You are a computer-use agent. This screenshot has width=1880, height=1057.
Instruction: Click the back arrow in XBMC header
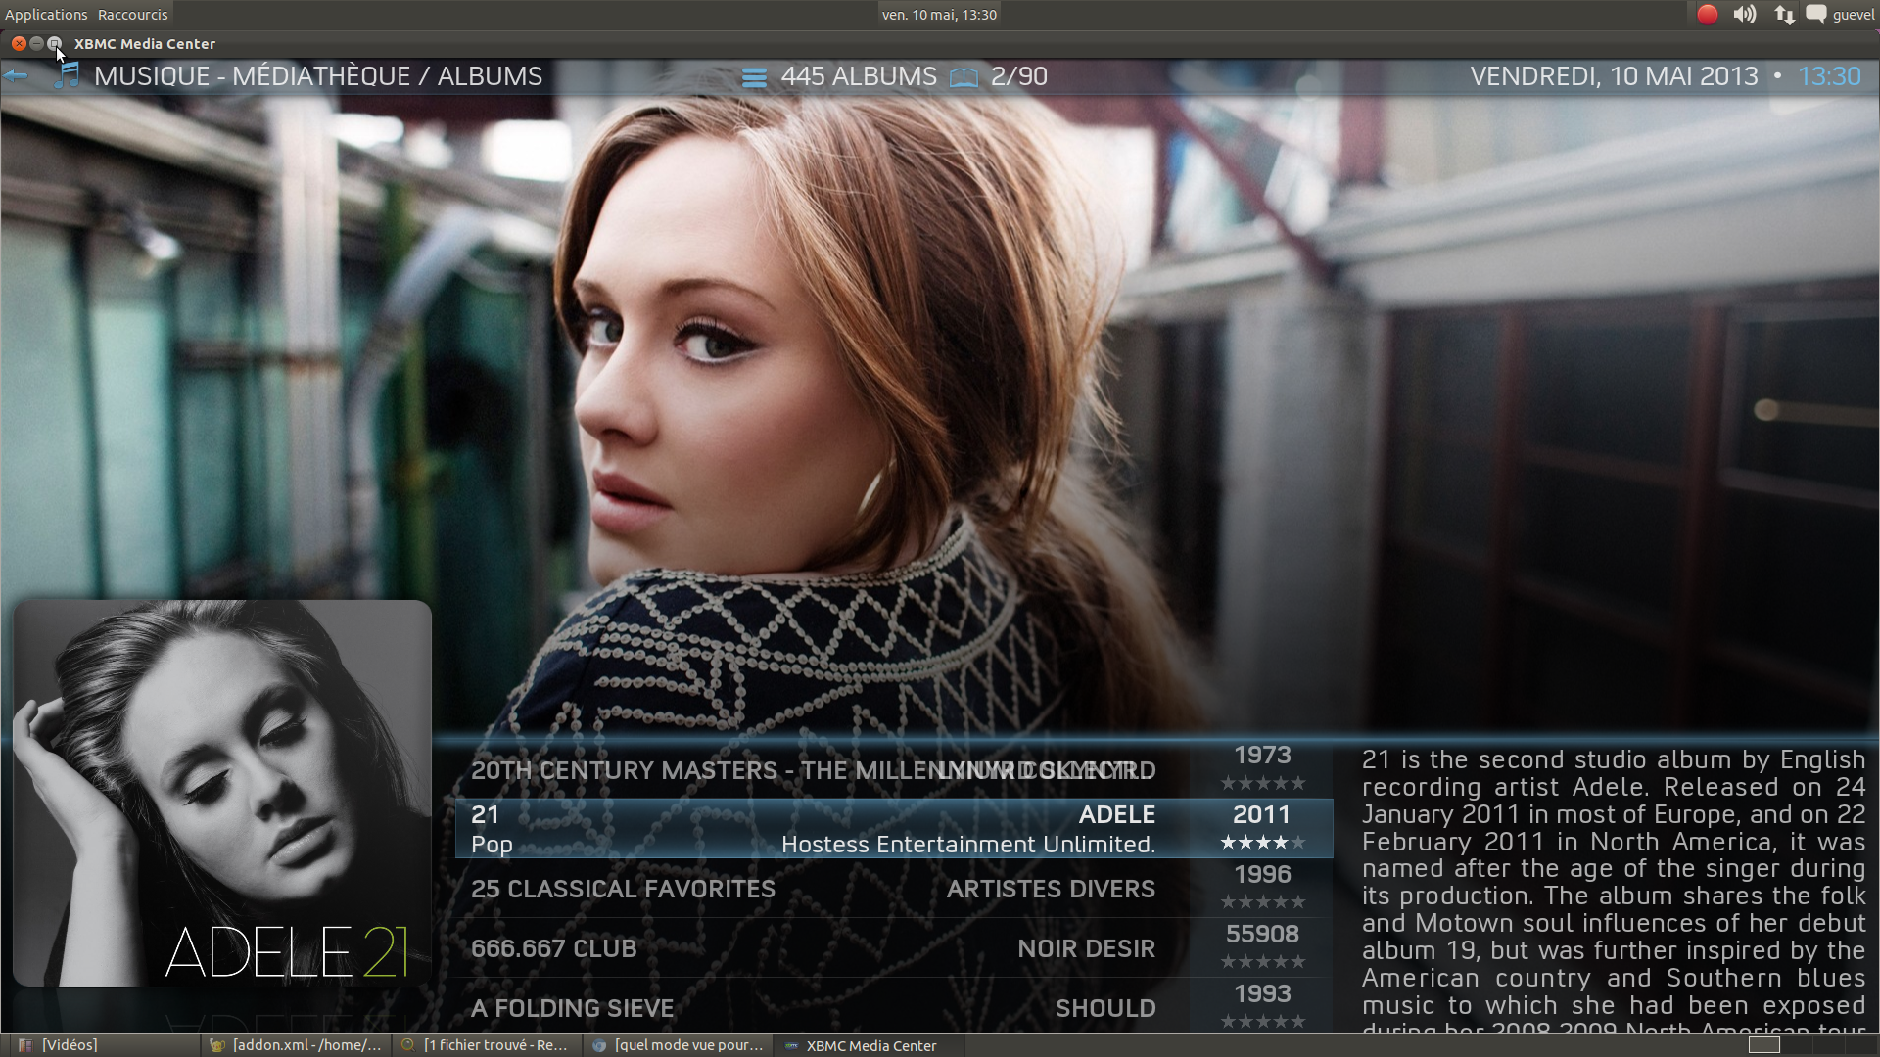tap(16, 76)
